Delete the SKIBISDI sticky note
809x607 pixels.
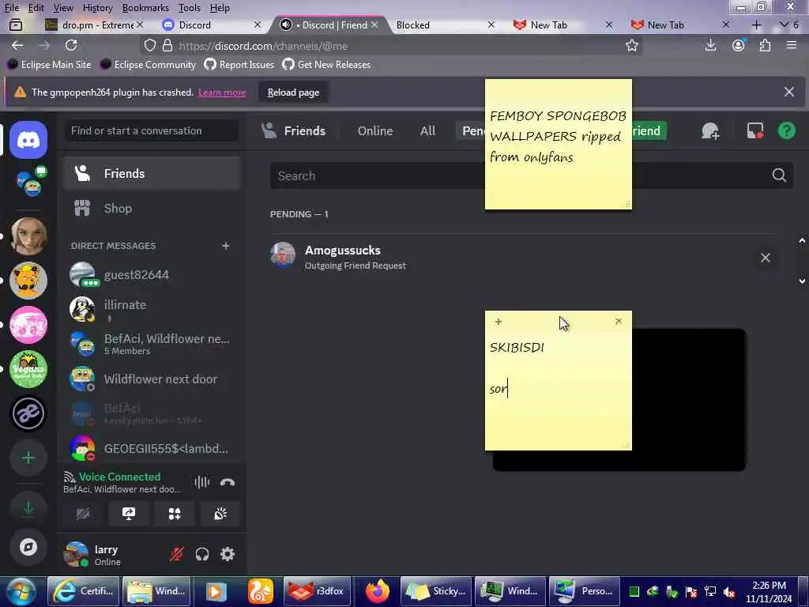coord(619,322)
